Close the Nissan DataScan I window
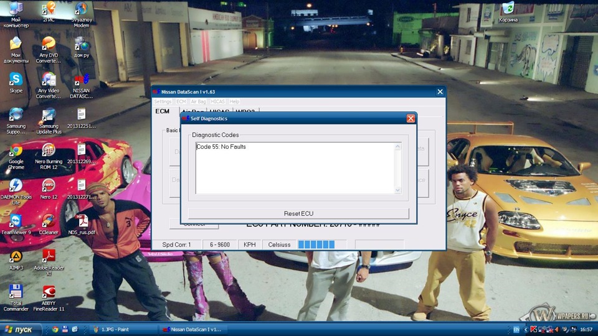 (440, 92)
